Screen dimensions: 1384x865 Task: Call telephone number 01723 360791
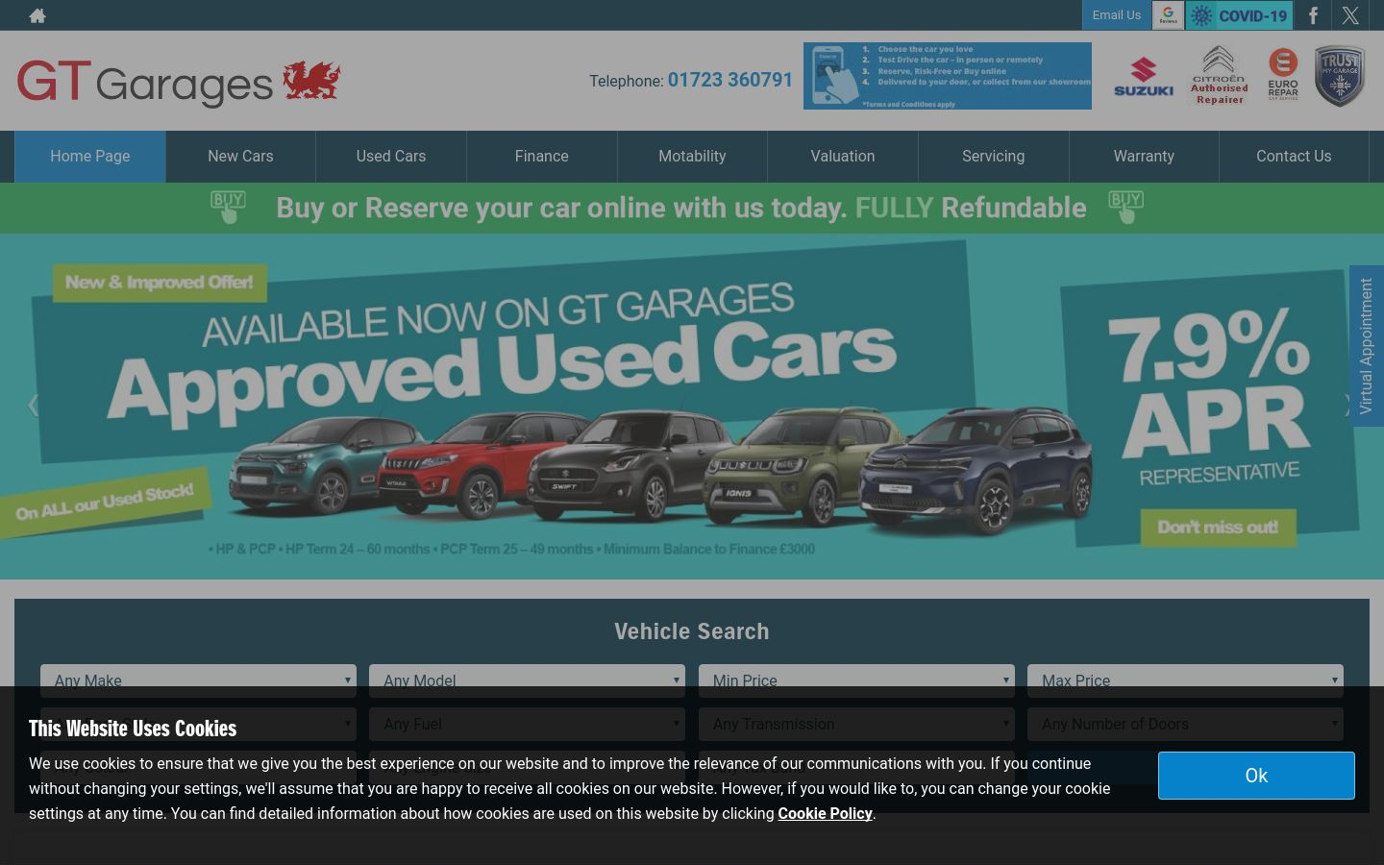tap(730, 80)
